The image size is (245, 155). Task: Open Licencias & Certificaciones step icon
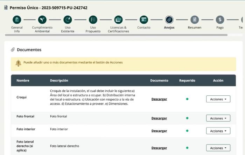point(118,20)
